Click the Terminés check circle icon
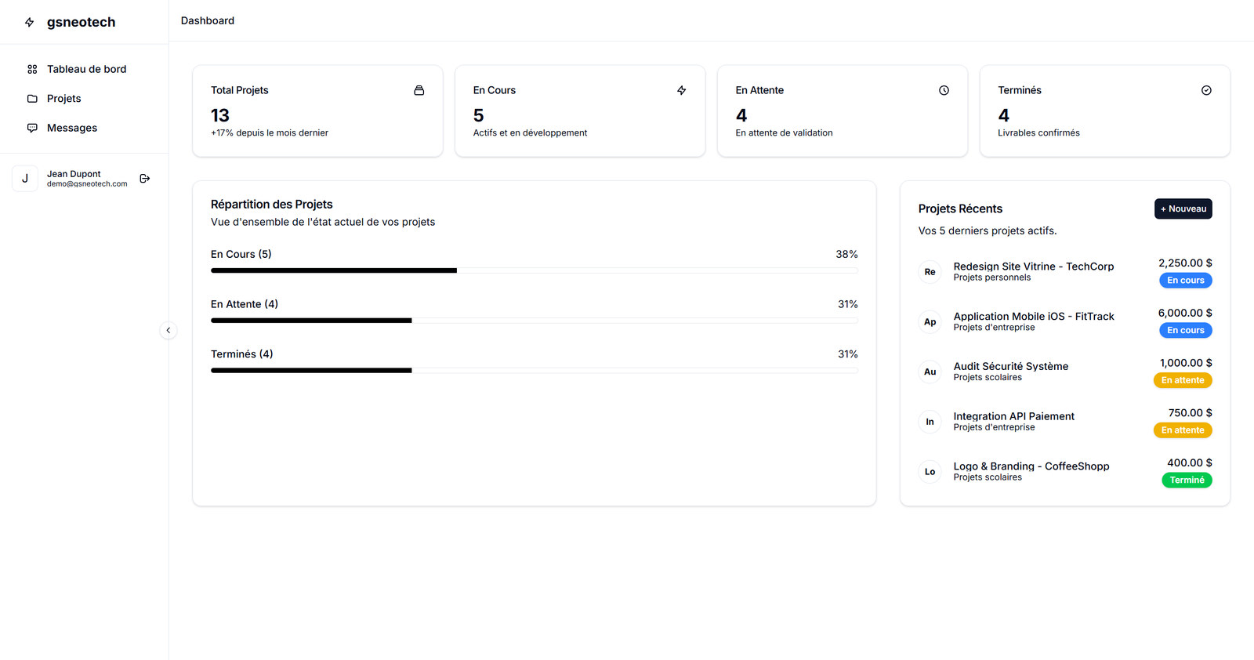 [1206, 90]
